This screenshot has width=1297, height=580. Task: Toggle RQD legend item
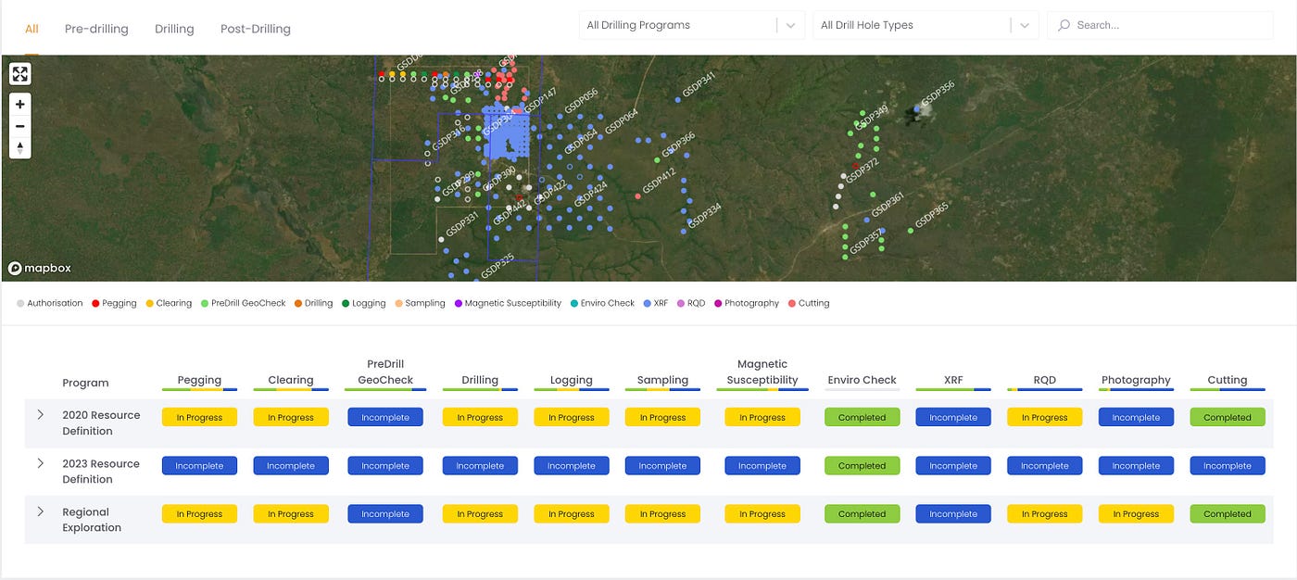pyautogui.click(x=691, y=303)
